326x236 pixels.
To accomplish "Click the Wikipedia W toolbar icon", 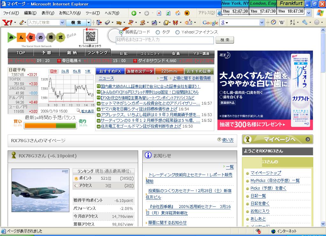I will [x=282, y=23].
